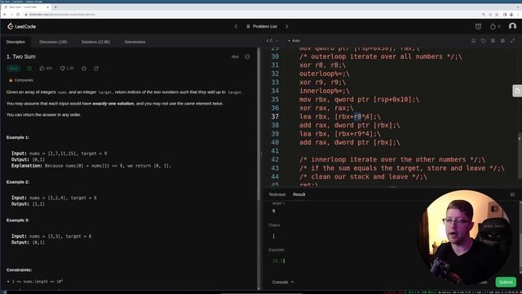
Task: Click the target value 9 in results
Action: [273, 211]
